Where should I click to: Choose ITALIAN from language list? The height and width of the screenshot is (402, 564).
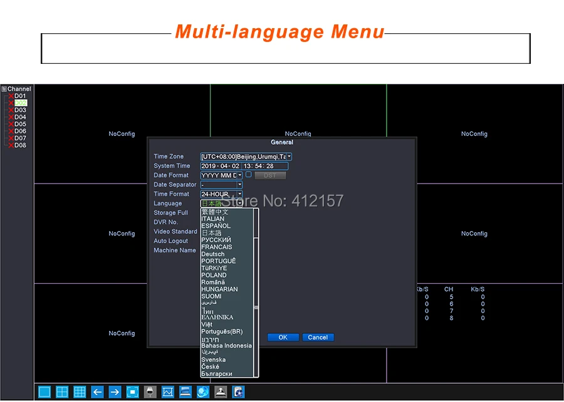coord(213,219)
